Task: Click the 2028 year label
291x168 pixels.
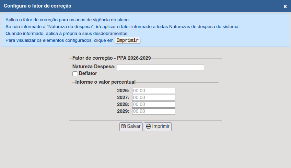Action: 123,105
